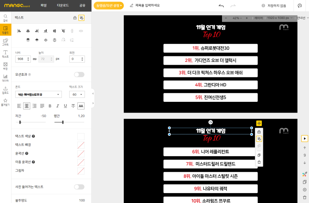This screenshot has width=309, height=203.
Task: Set text alignment to left
Action: 19,106
